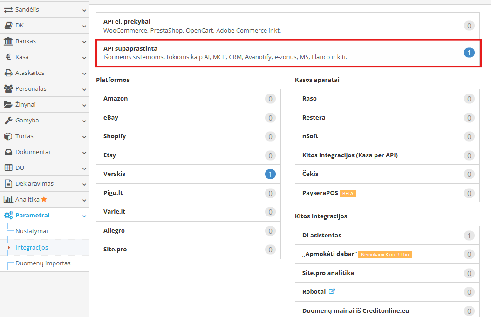Image resolution: width=491 pixels, height=317 pixels.
Task: Open the „Apmokėti dabar“ integration
Action: coord(387,254)
